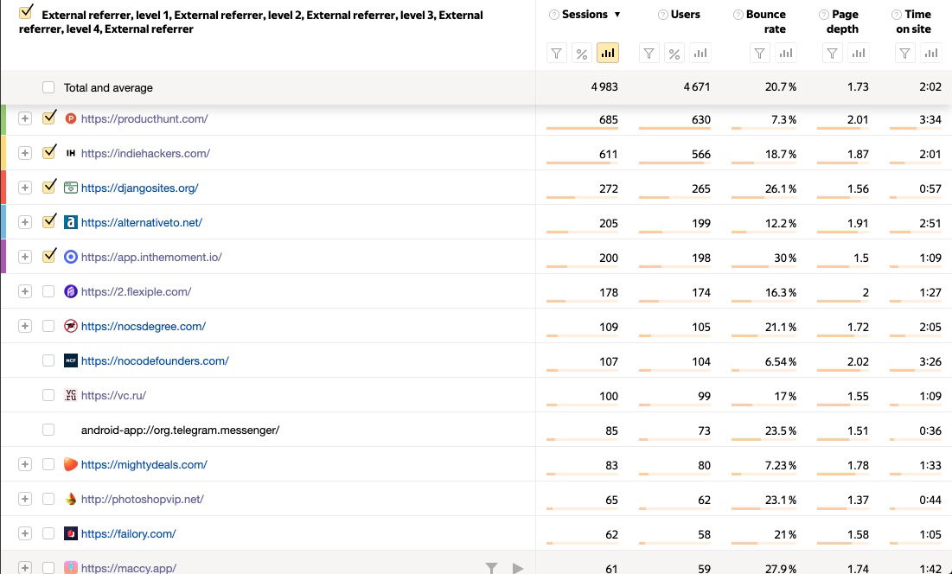Open the djangosites.org link

point(139,188)
